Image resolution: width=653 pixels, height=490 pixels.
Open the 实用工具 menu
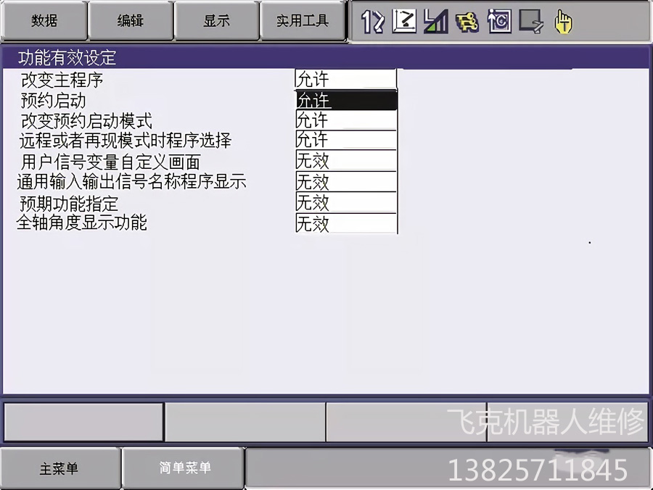coord(303,21)
